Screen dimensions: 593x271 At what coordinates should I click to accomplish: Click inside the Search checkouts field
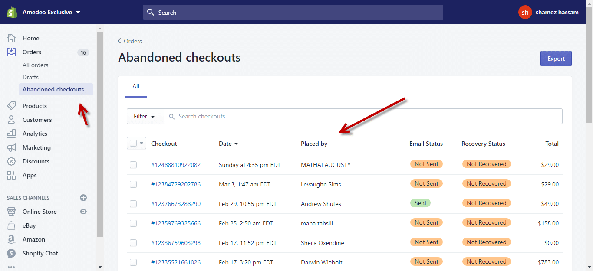[260, 116]
